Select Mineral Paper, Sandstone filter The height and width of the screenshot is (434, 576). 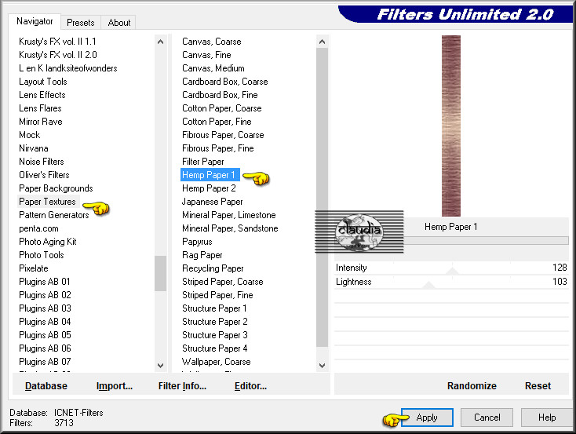pos(230,228)
